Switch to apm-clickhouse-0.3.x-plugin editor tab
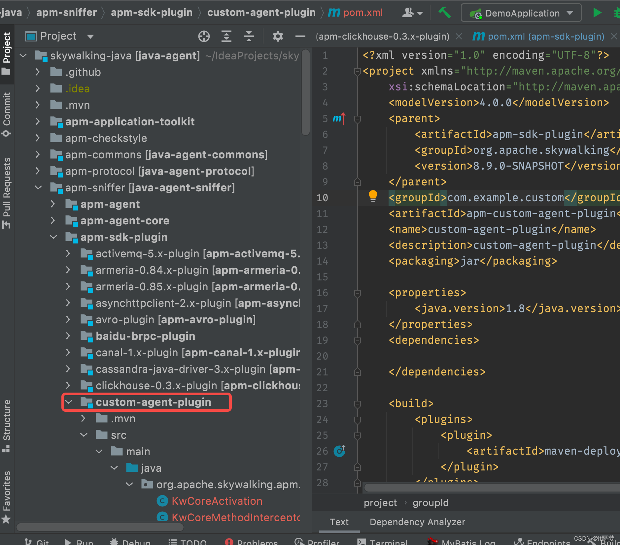Screen dimensions: 620x545 tap(383, 36)
